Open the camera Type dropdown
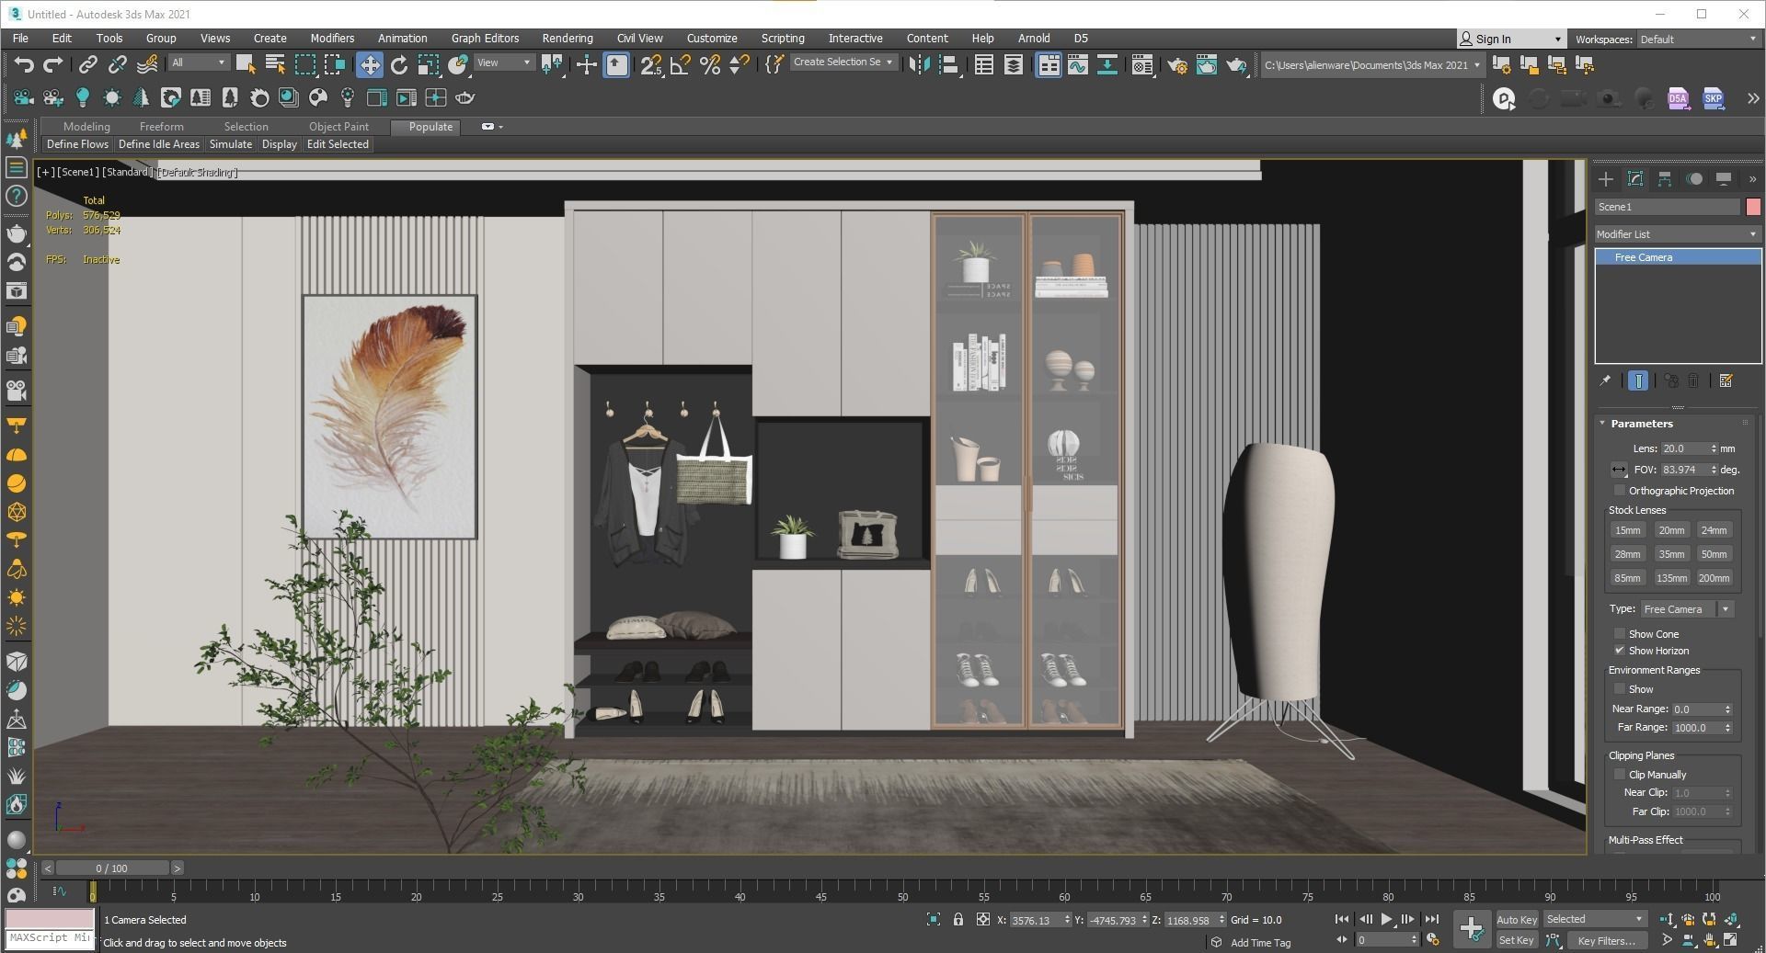This screenshot has height=953, width=1766. [1687, 608]
